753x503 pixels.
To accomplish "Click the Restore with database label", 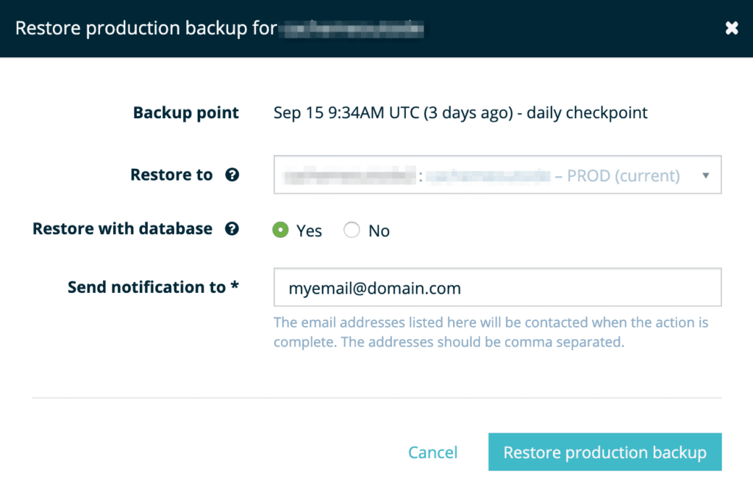I will (x=123, y=229).
